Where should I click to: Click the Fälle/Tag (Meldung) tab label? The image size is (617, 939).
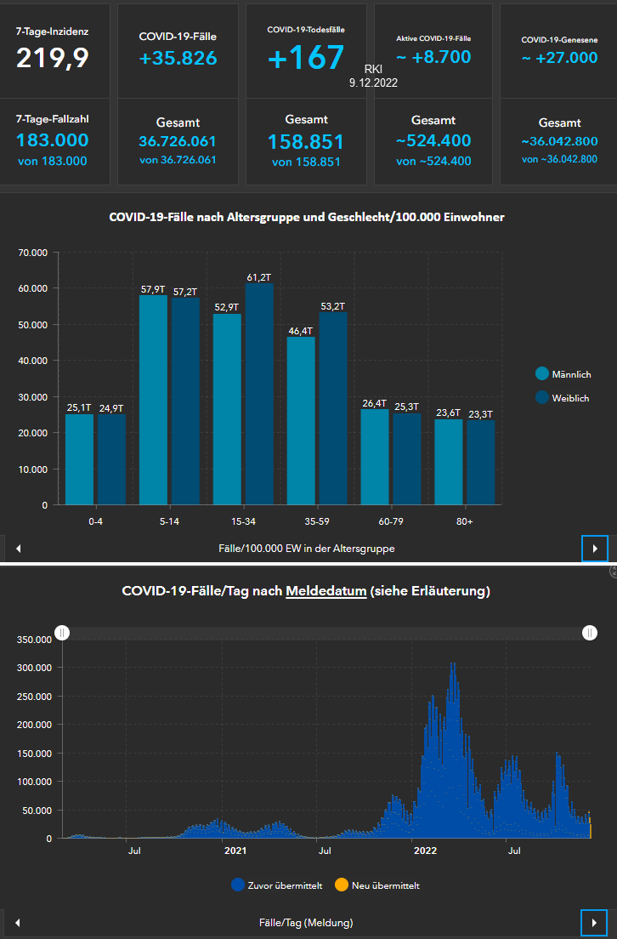pyautogui.click(x=306, y=922)
